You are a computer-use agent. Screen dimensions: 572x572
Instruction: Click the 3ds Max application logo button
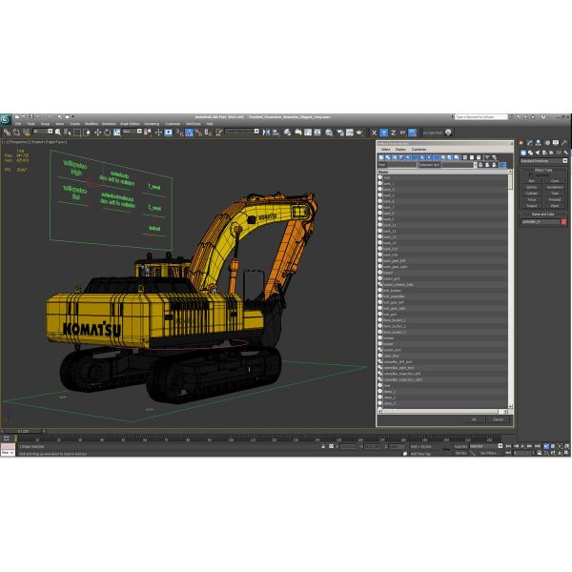6,119
